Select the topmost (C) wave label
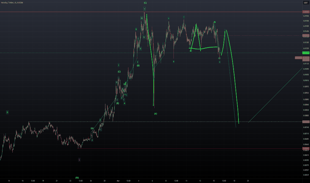The image size is (310, 183). coord(145,3)
